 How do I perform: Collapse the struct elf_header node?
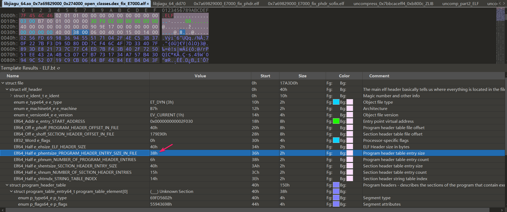click(7, 90)
